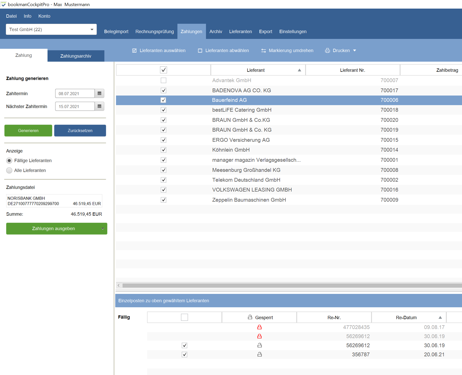Screen dimensions: 462x375
Task: Expand the Zahlungen ausgeben dropdown arrow
Action: (x=103, y=229)
